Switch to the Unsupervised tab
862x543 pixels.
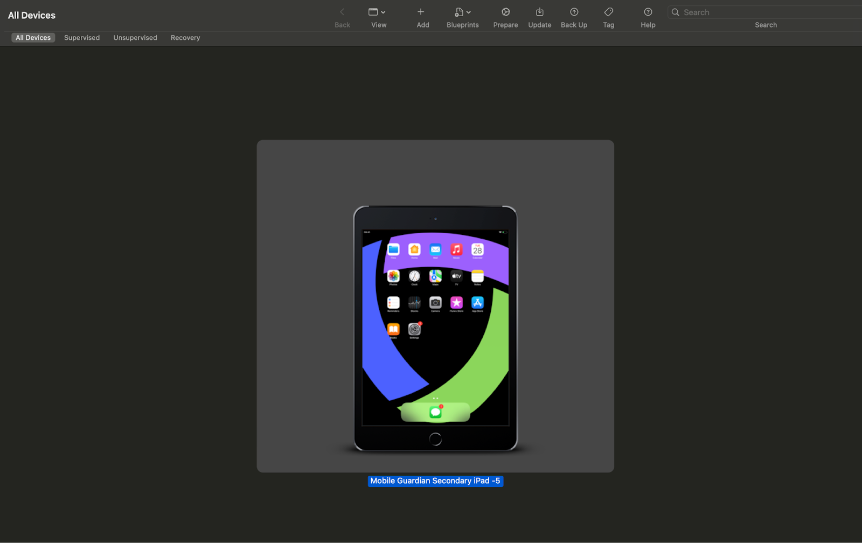(x=135, y=37)
